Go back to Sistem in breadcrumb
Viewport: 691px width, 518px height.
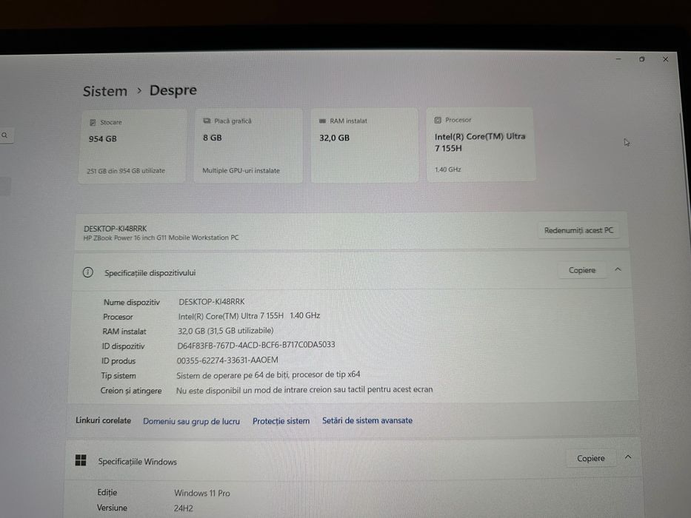click(105, 91)
